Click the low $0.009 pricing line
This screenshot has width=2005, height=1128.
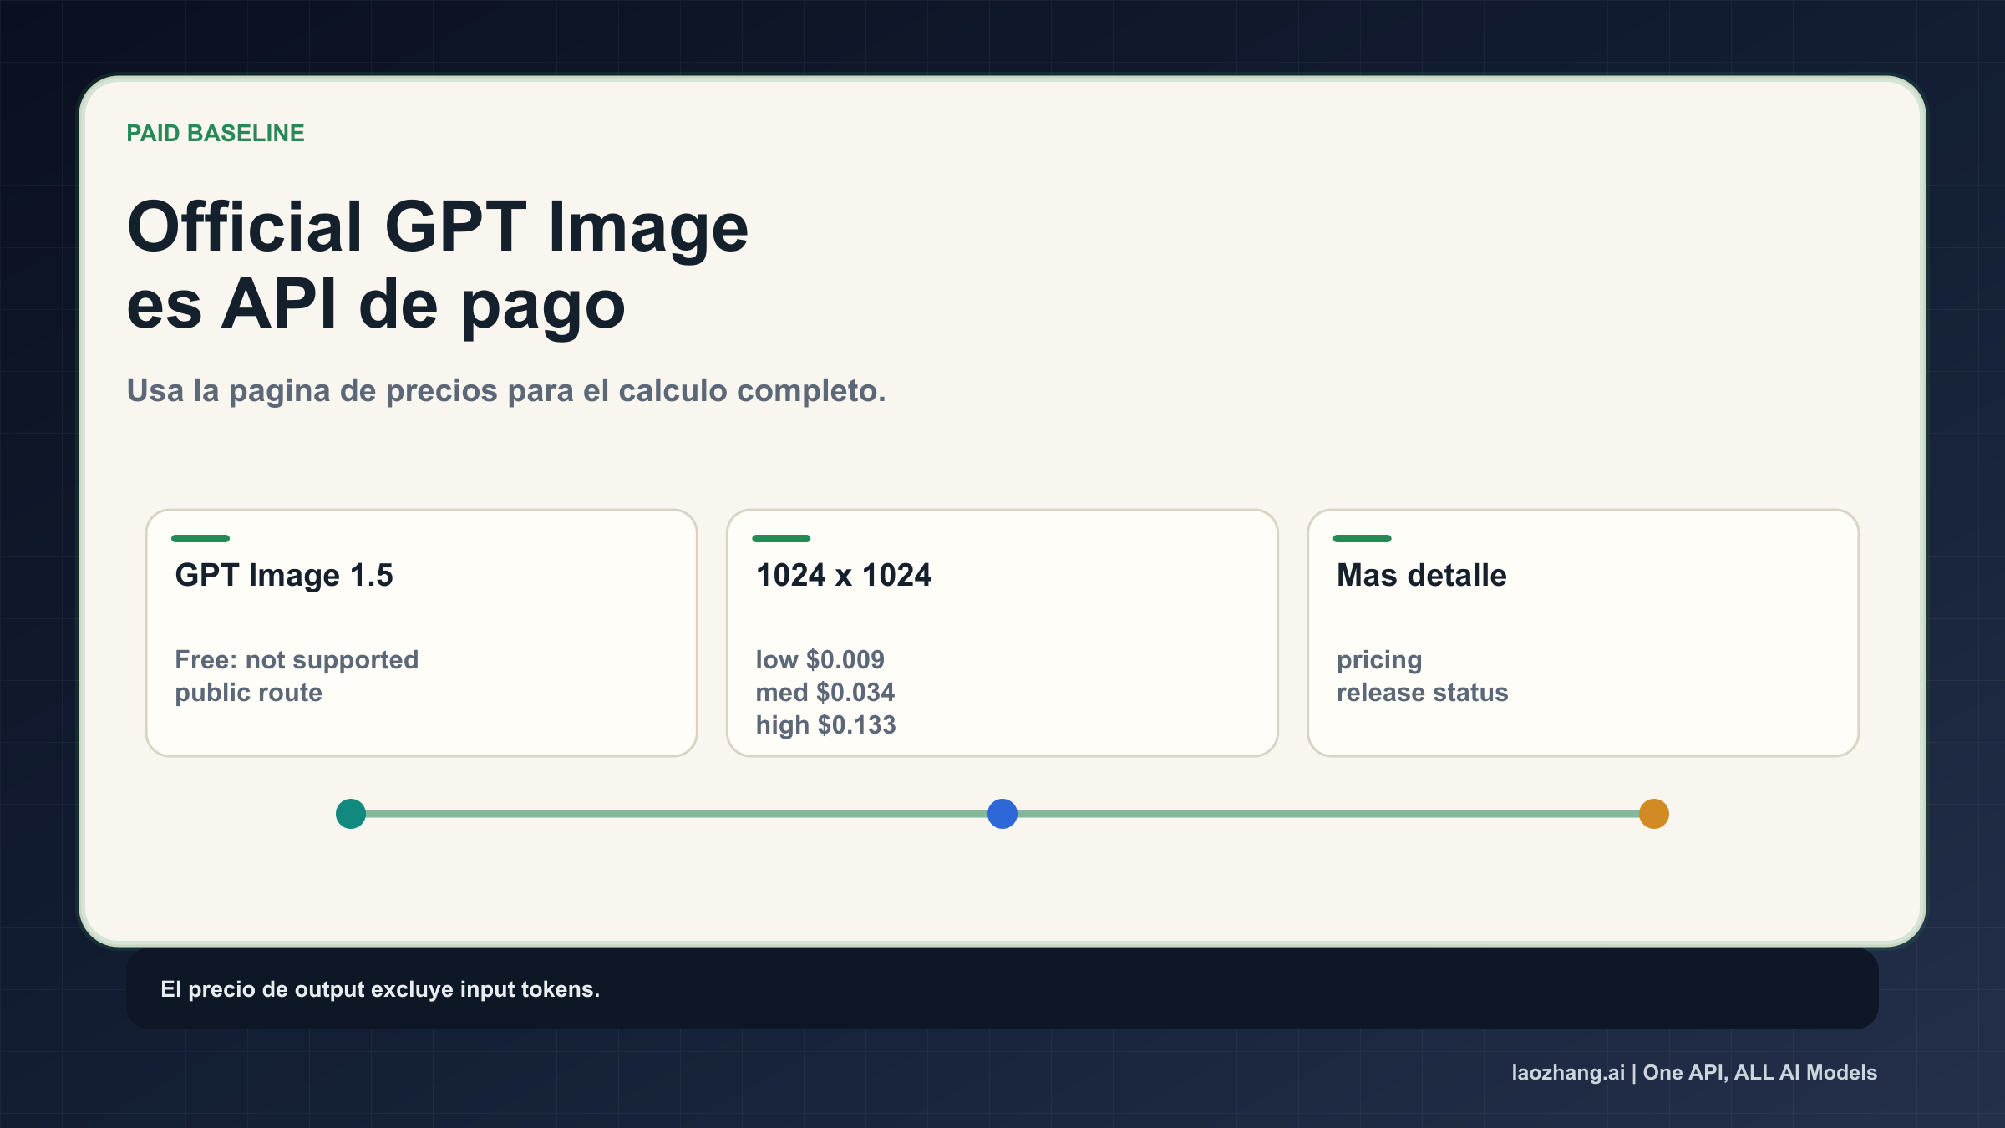(819, 659)
